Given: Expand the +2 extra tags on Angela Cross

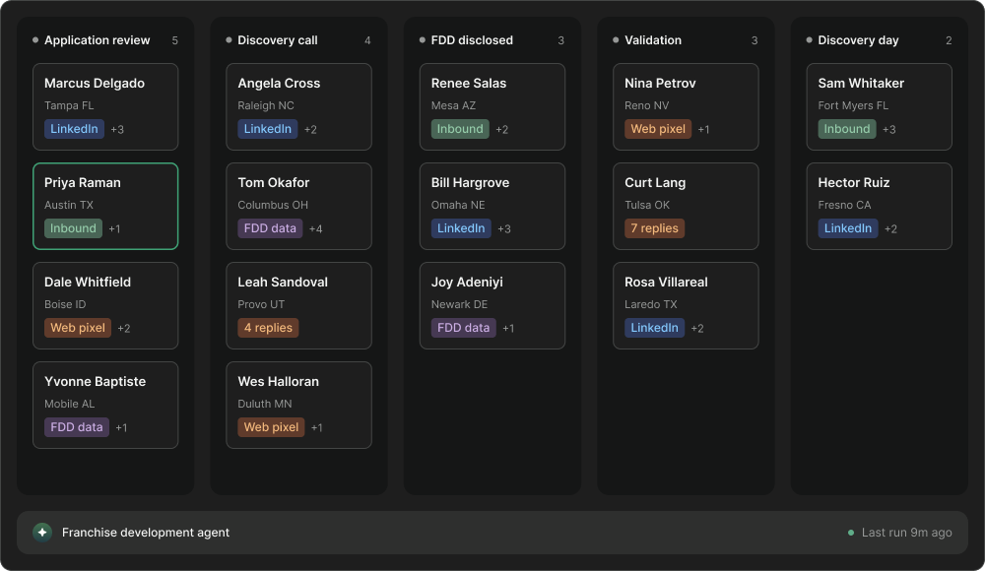Looking at the screenshot, I should [310, 129].
